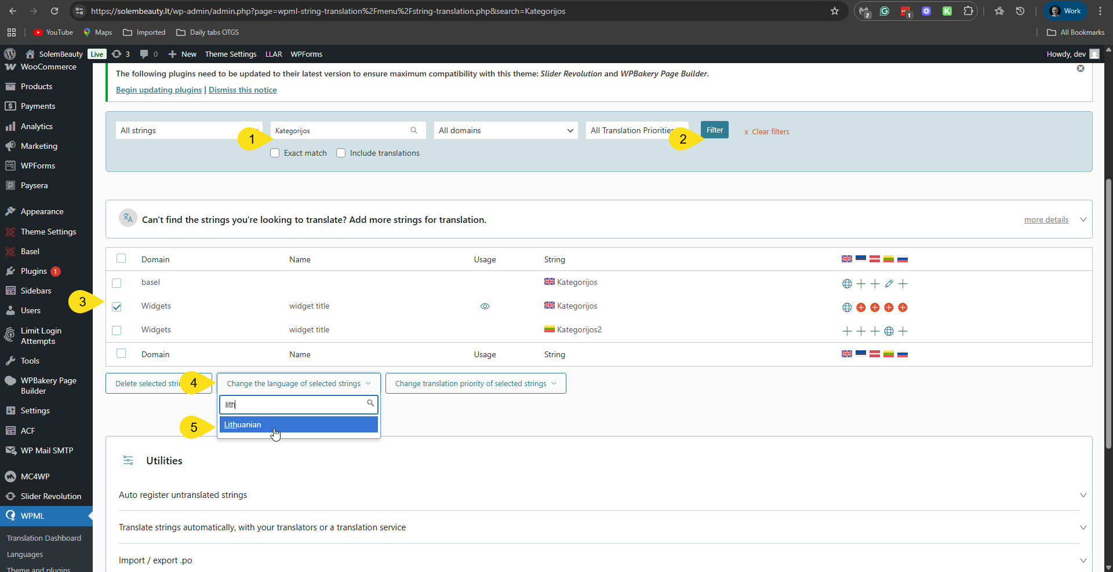1113x572 pixels.
Task: Edit Lithuanian translation pencil in basel row
Action: (x=889, y=284)
